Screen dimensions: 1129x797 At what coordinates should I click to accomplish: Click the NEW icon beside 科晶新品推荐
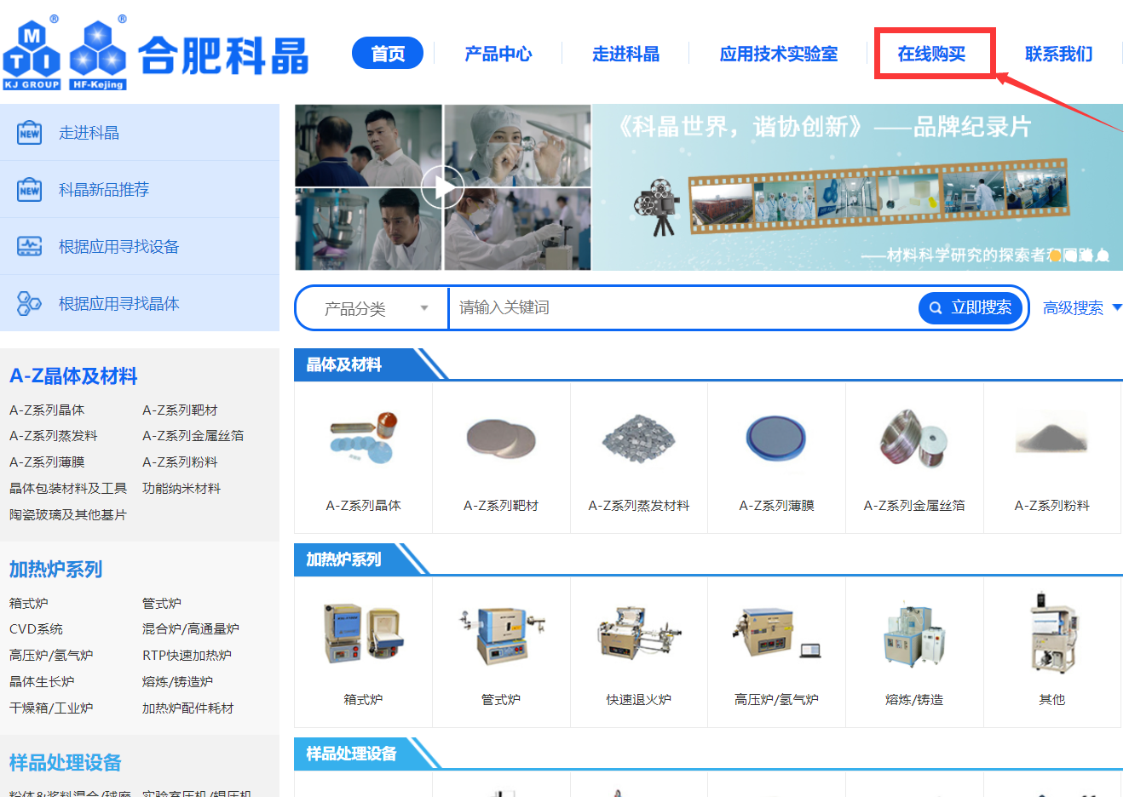point(30,190)
